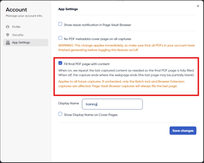
Task: Click the Profile person icon in sidebar
Action: (8, 27)
